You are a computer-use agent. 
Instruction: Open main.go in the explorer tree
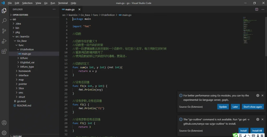click(34, 54)
